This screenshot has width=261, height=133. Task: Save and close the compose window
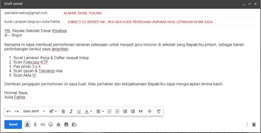tap(255, 4)
